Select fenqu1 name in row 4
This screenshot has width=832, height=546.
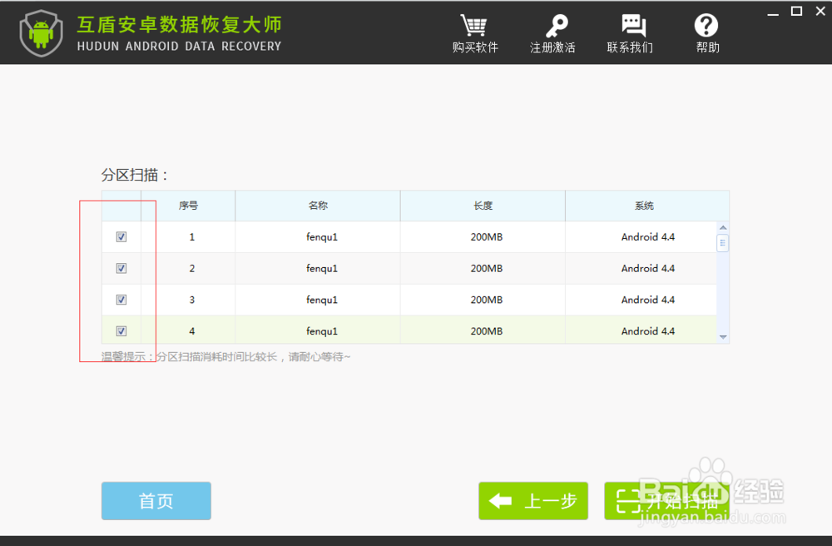321,331
